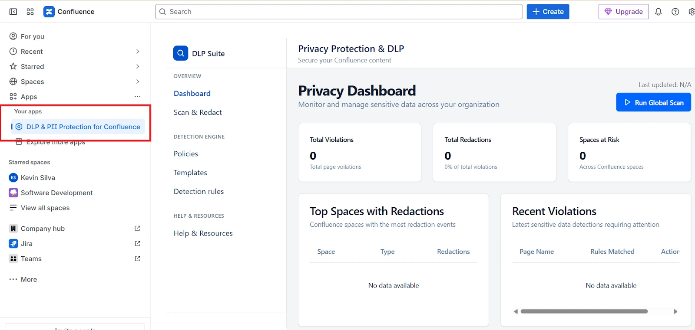Expand the Recent chevron
Viewport: 695px width, 330px height.
click(138, 52)
